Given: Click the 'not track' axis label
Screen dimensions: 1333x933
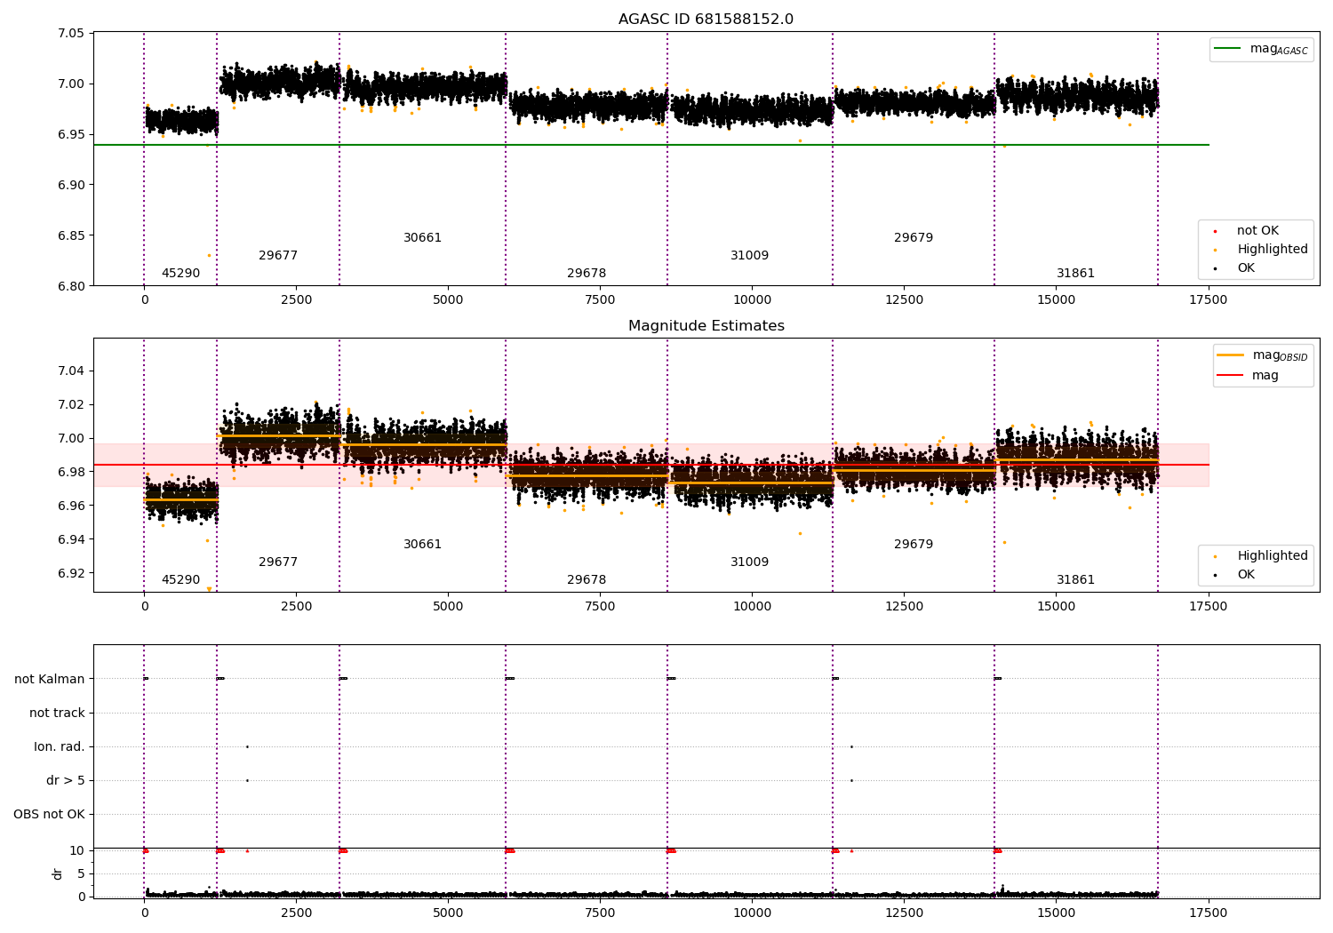Looking at the screenshot, I should coord(57,713).
